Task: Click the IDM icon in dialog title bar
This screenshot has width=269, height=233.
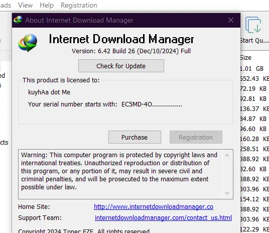Action: click(18, 20)
